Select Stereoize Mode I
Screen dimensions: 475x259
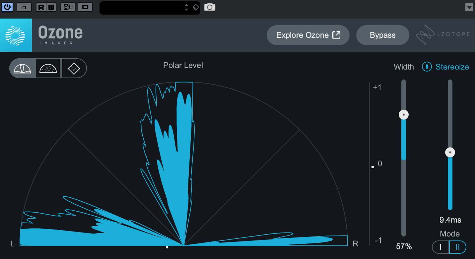click(441, 247)
